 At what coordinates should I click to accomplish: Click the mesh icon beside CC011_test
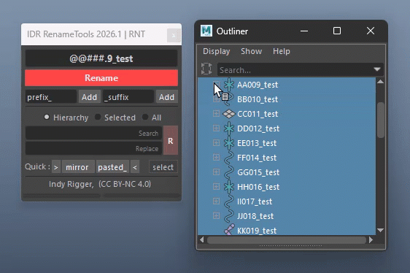[x=229, y=114]
